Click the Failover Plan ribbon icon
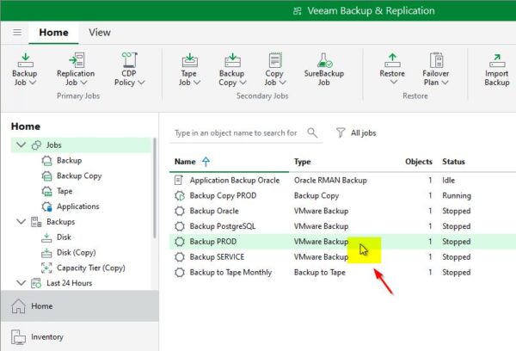516x351 pixels. coord(436,60)
